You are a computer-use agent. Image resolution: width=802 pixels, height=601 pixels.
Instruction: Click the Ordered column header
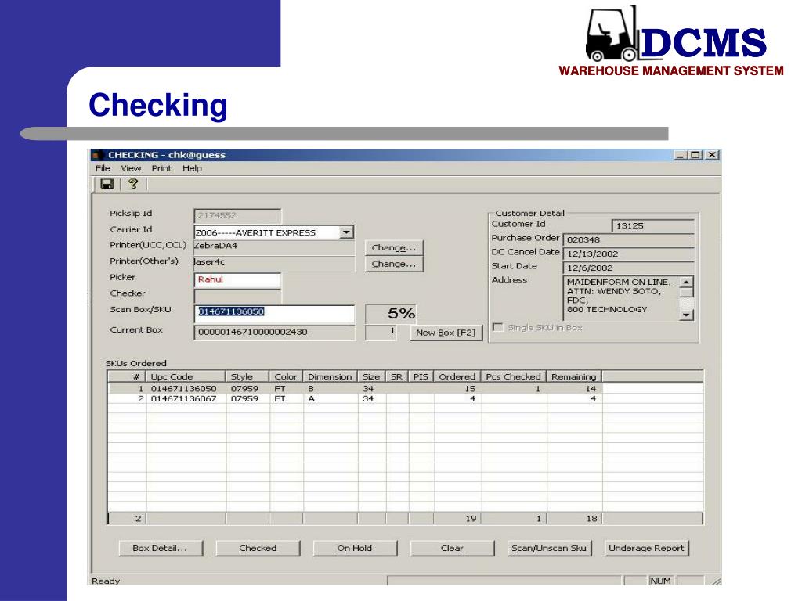point(457,376)
